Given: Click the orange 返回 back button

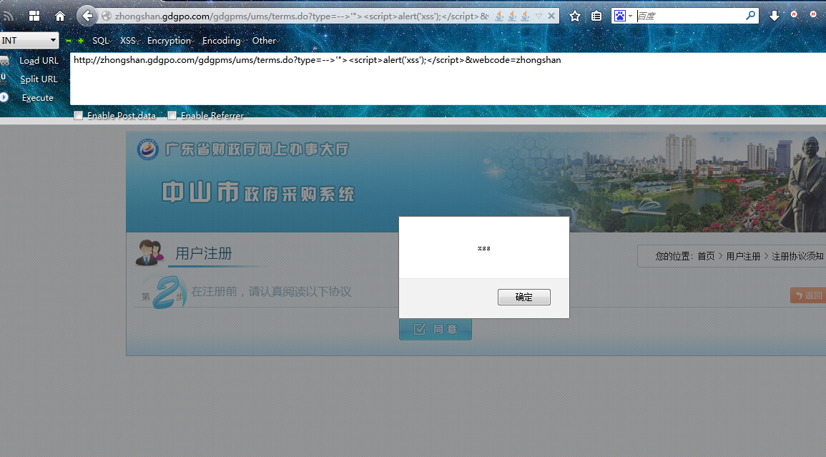Looking at the screenshot, I should (808, 295).
